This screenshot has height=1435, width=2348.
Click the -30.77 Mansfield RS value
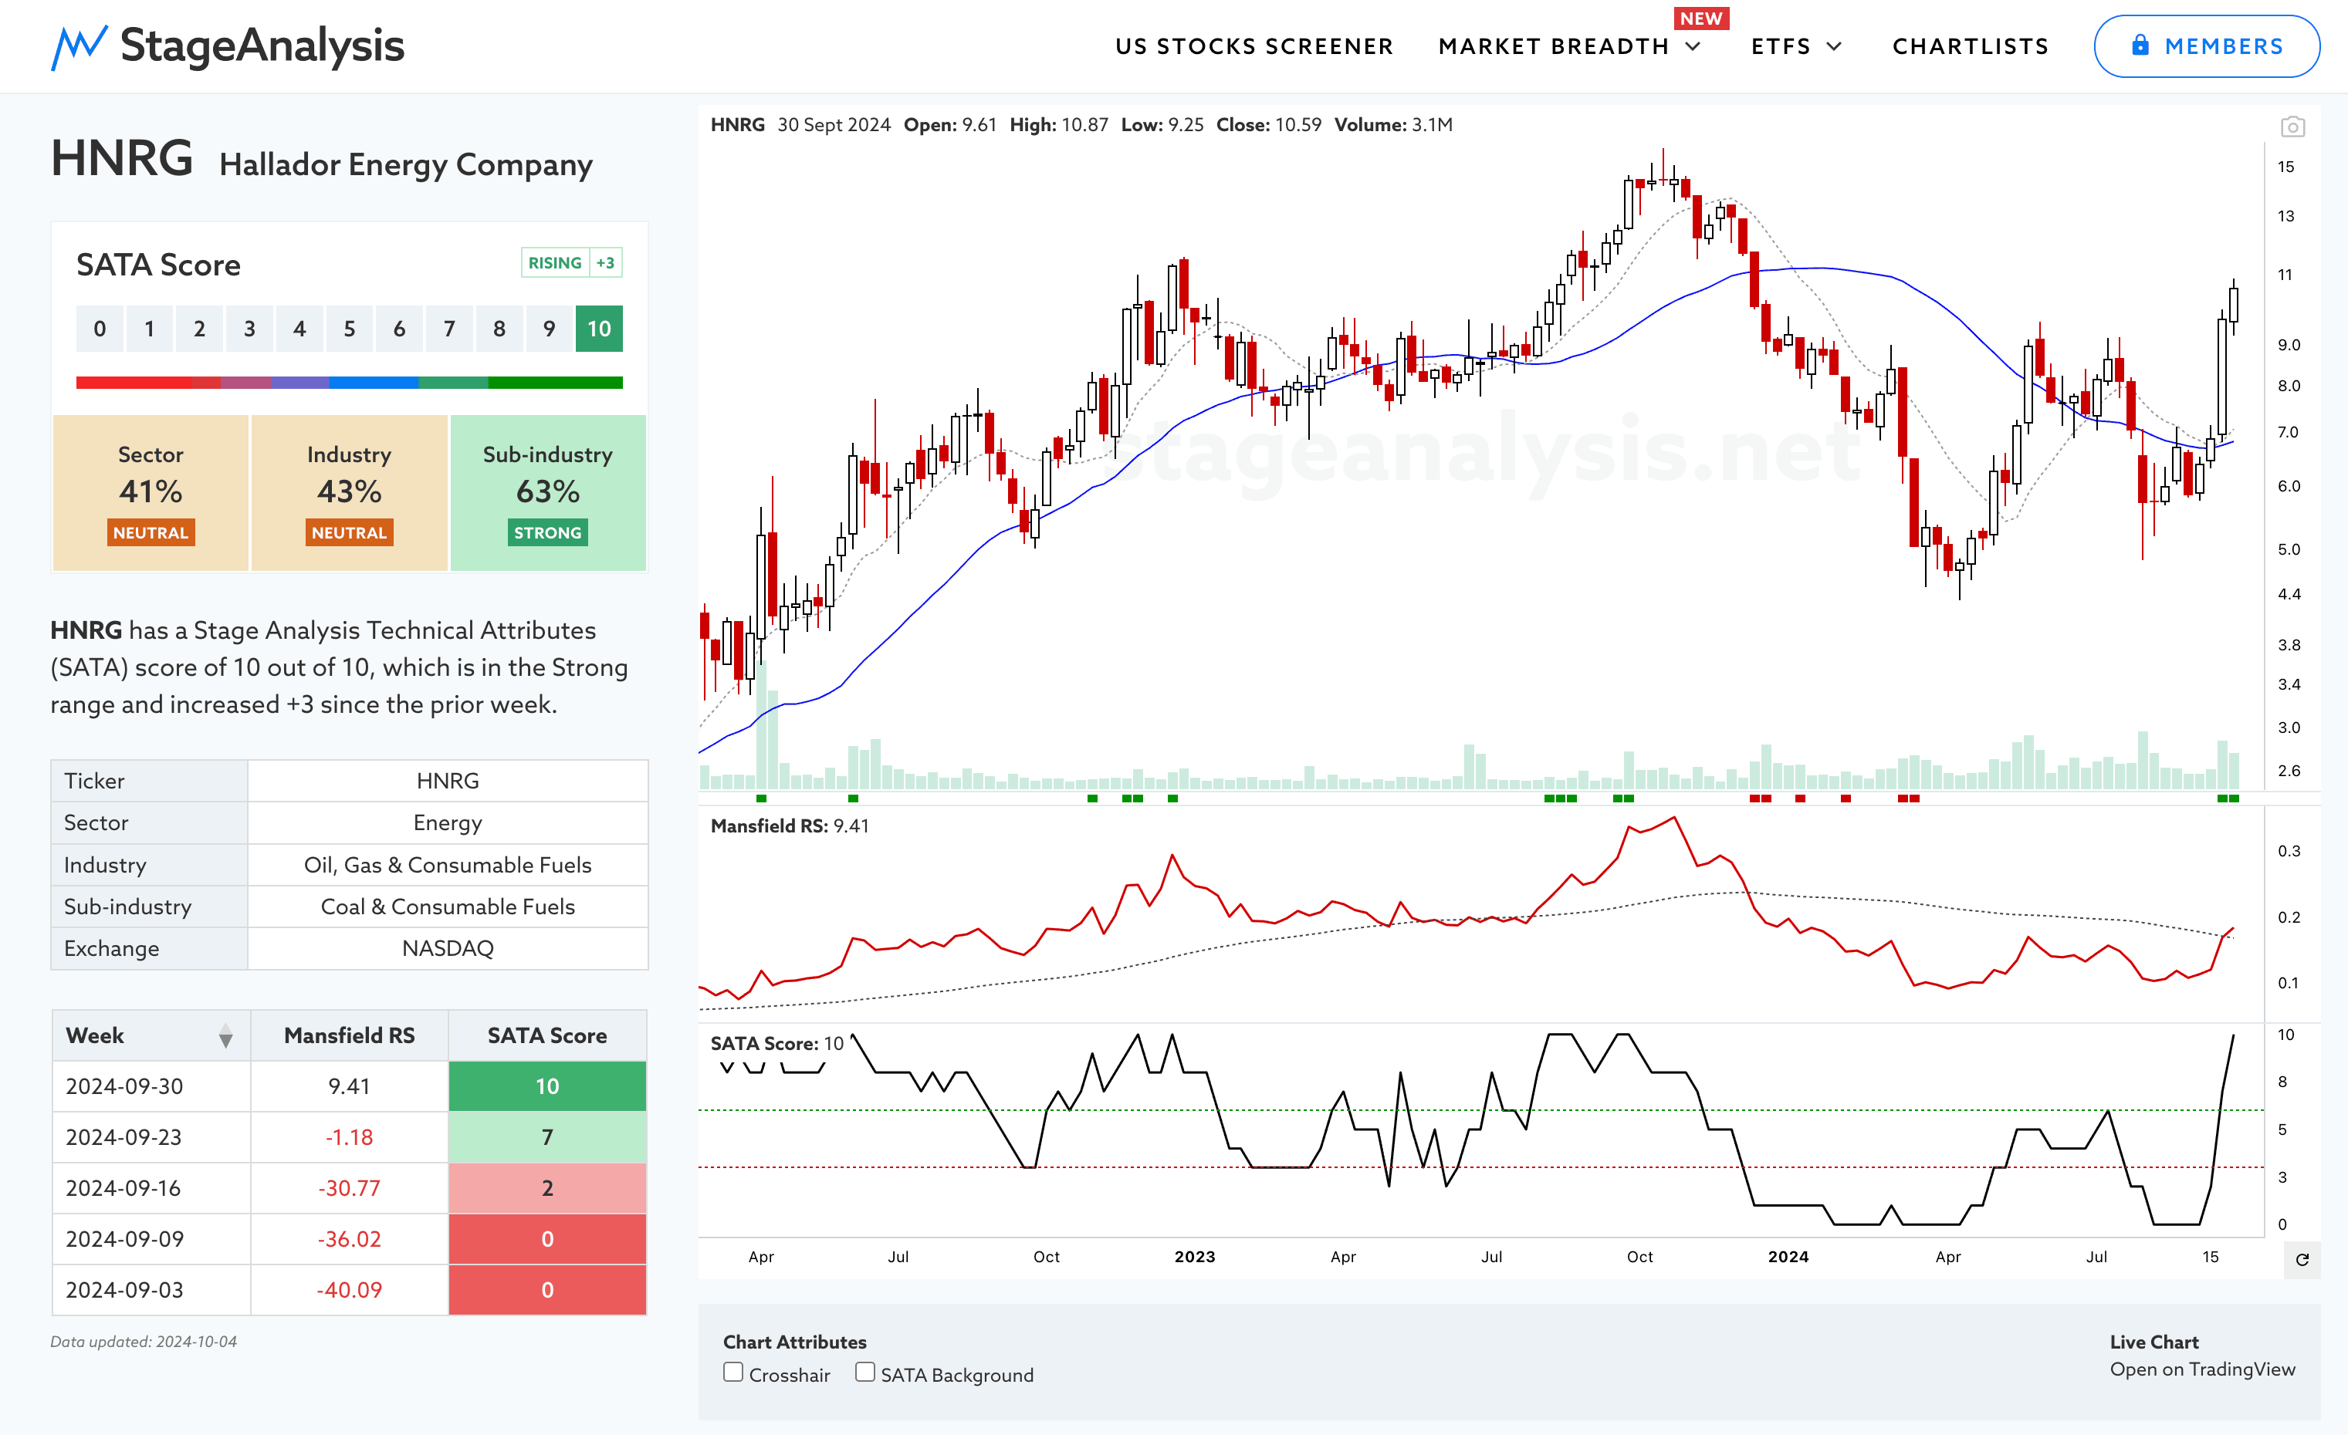point(349,1188)
